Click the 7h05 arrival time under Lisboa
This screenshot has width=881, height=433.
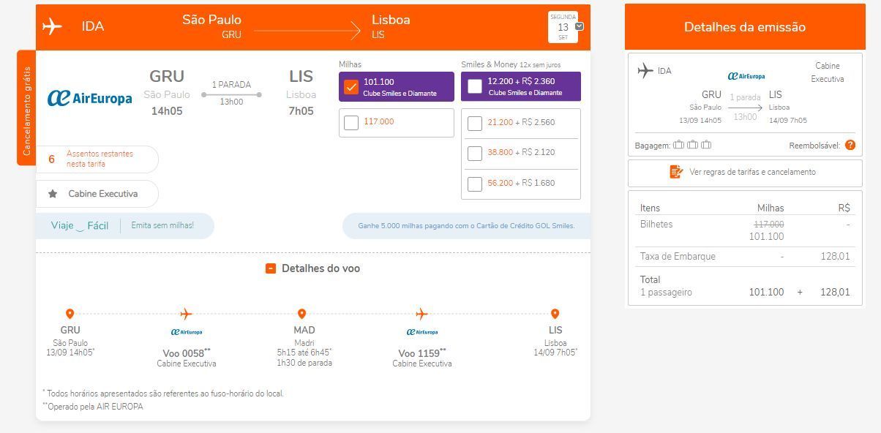301,111
